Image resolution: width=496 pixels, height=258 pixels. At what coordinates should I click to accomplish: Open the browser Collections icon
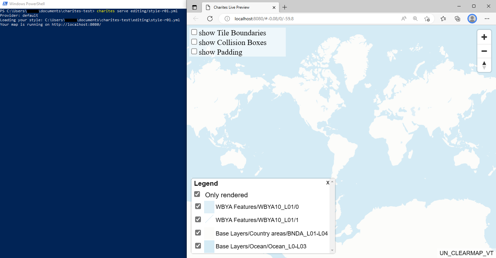click(x=457, y=19)
